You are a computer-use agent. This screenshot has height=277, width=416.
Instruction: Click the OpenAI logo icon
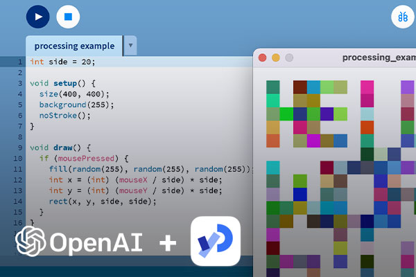tap(30, 241)
